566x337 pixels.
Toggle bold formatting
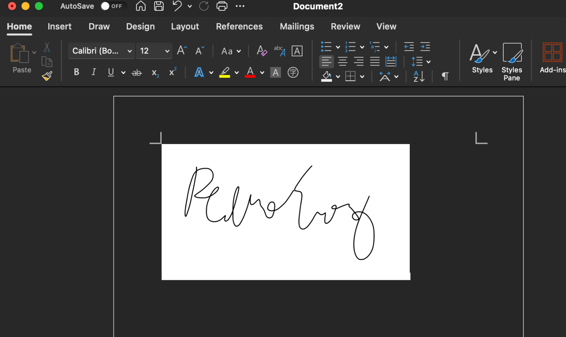tap(76, 72)
